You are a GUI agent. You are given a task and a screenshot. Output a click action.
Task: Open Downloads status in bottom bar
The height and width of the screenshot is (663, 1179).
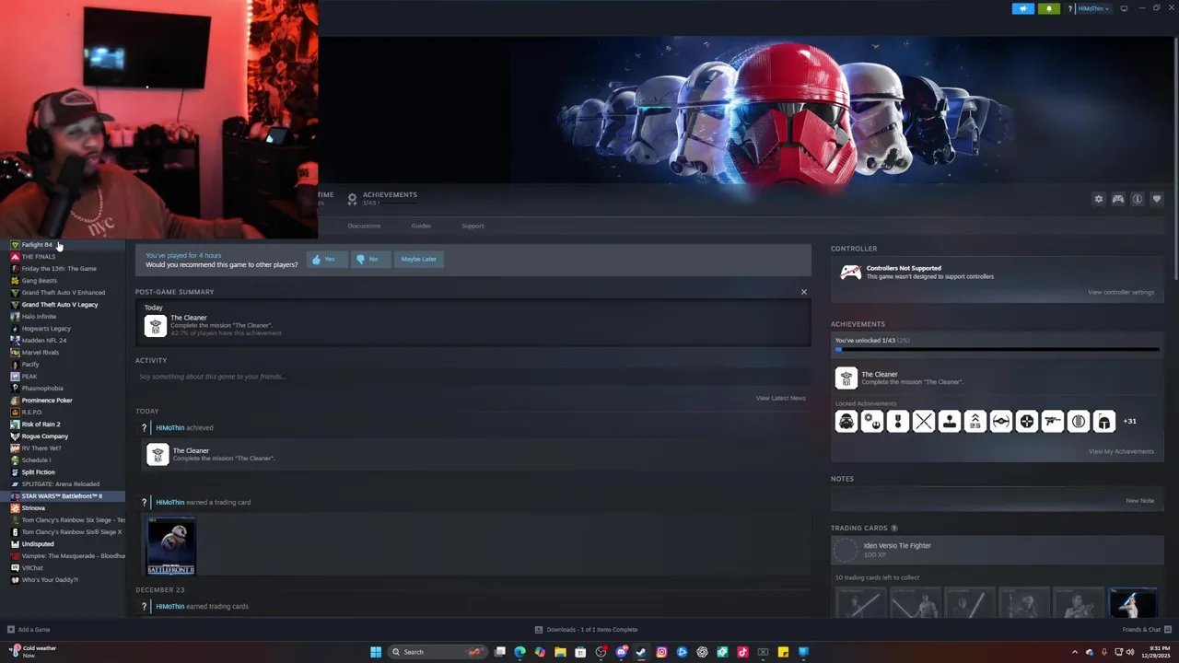586,630
